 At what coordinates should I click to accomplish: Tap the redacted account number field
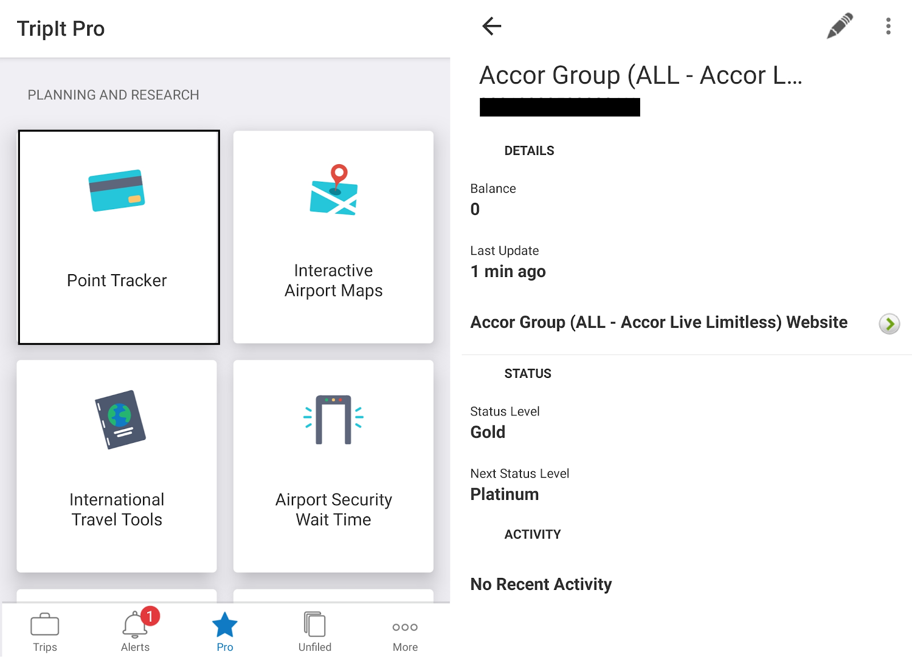560,107
